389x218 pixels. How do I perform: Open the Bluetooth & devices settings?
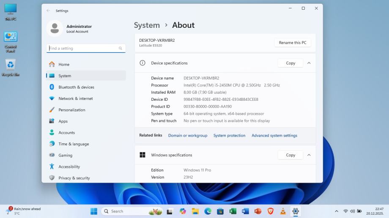point(76,87)
